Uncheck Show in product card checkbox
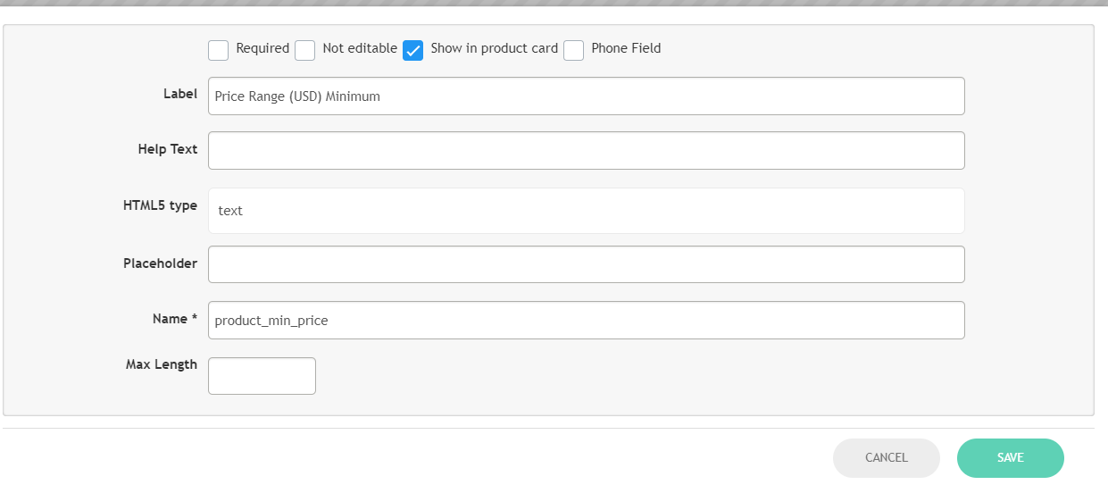 click(412, 50)
